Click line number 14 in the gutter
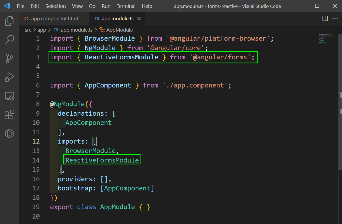The height and width of the screenshot is (224, 342). coord(36,160)
